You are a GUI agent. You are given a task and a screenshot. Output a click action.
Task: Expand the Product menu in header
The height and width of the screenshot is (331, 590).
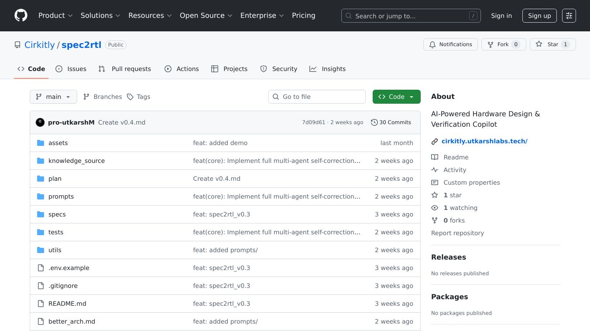tap(55, 16)
